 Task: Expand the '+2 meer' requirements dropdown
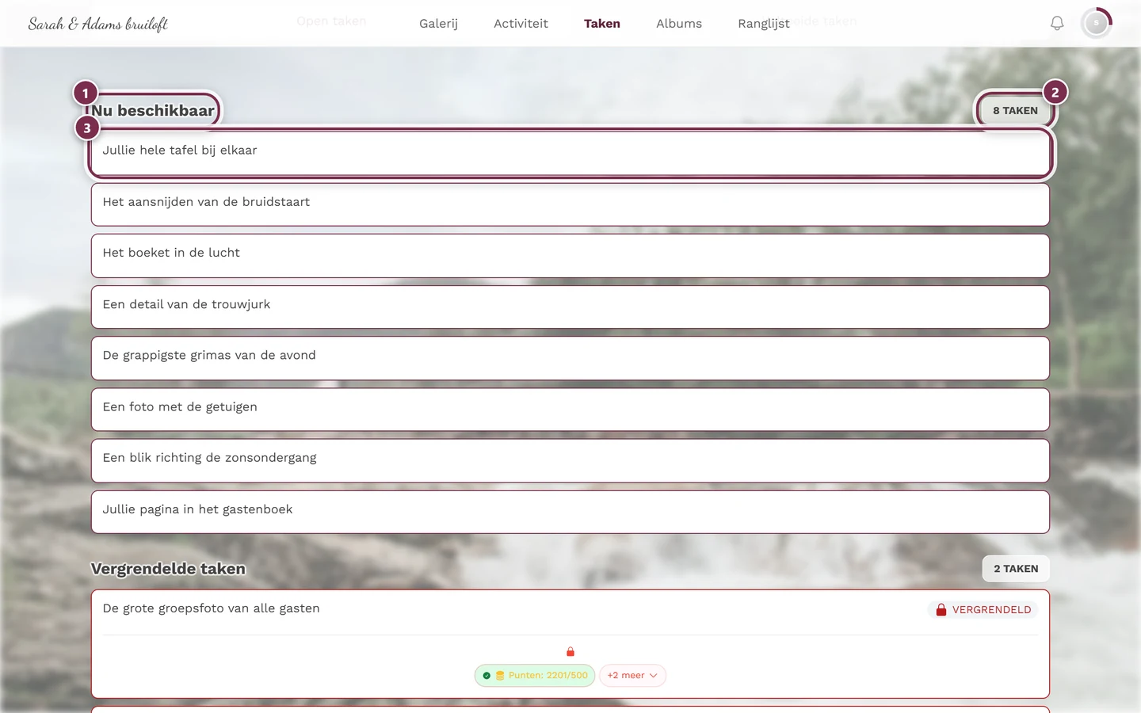[x=632, y=676]
